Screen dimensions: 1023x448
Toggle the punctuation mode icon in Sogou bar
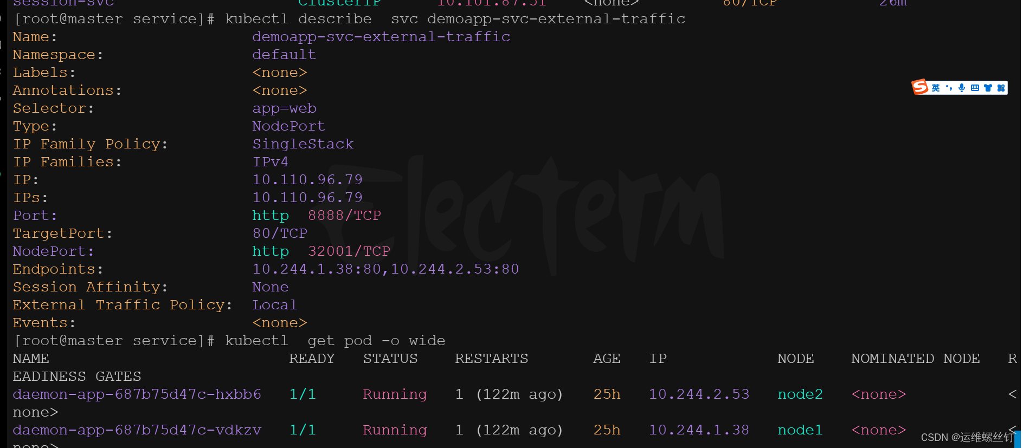click(x=949, y=88)
